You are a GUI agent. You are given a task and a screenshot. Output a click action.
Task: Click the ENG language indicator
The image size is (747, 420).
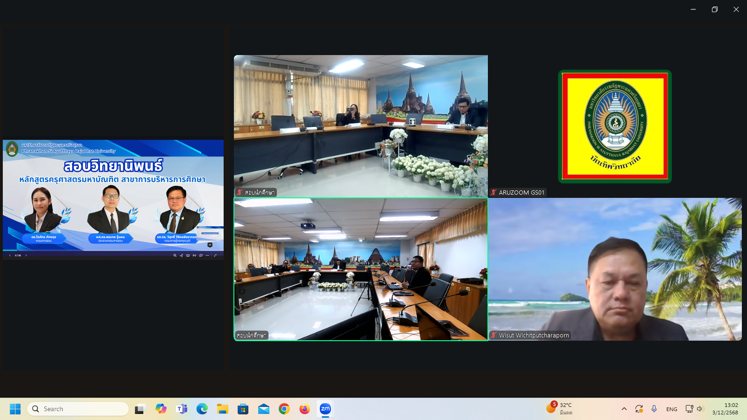tap(671, 409)
